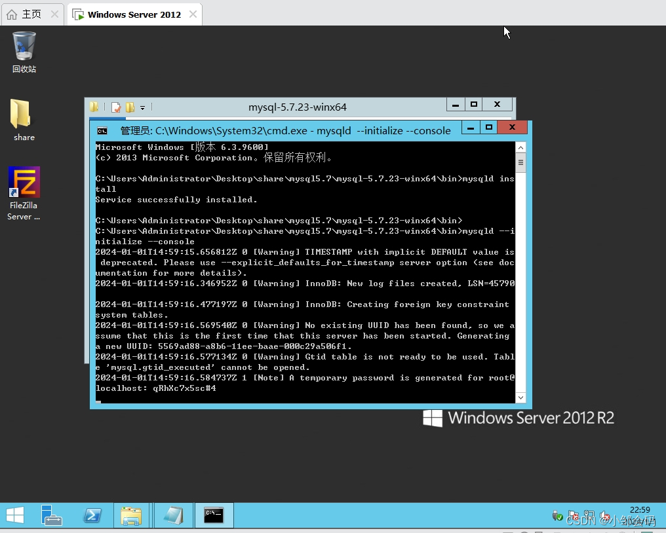Screen dimensions: 666x533
Task: Maximize the mysql-5.7.23-winx64 Explorer window
Action: [473, 104]
